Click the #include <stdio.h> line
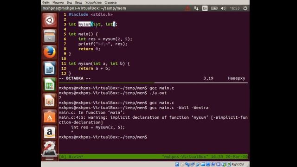 point(90,14)
